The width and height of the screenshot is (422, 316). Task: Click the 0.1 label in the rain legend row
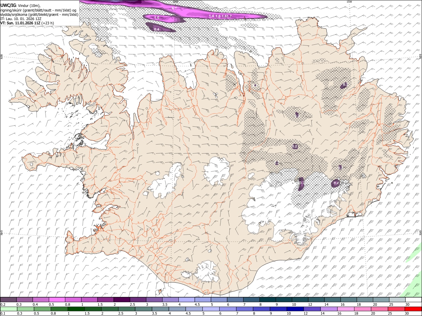click(3, 313)
